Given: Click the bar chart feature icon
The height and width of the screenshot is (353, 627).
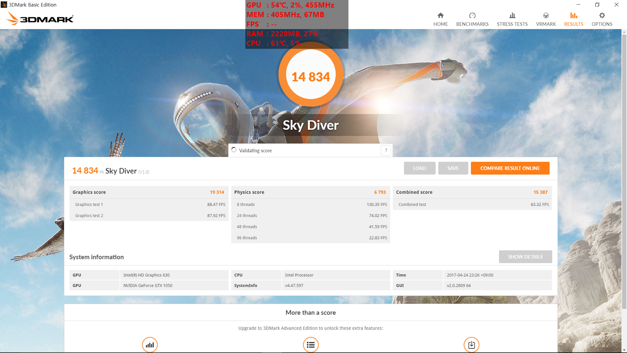Looking at the screenshot, I should (x=150, y=345).
